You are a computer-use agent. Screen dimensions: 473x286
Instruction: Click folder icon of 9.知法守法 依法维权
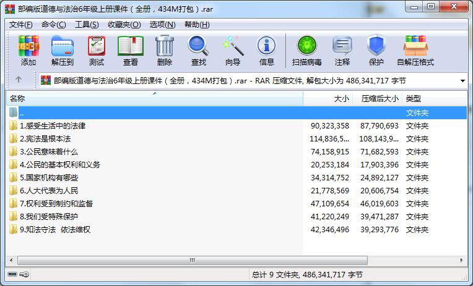click(x=13, y=229)
